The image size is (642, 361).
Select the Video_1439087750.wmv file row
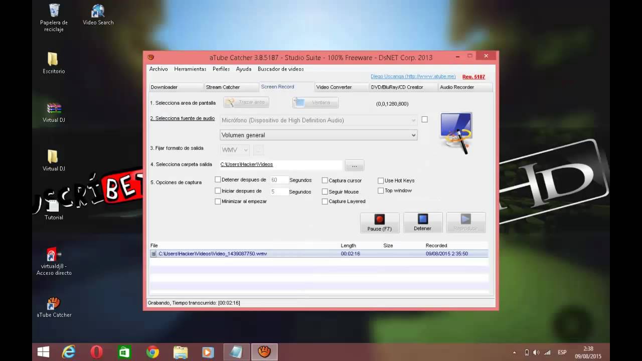(x=318, y=254)
